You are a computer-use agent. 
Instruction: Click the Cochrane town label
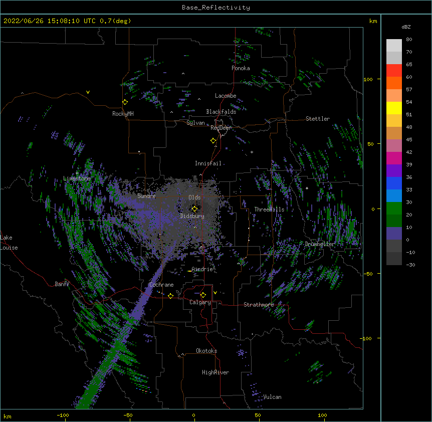click(161, 285)
